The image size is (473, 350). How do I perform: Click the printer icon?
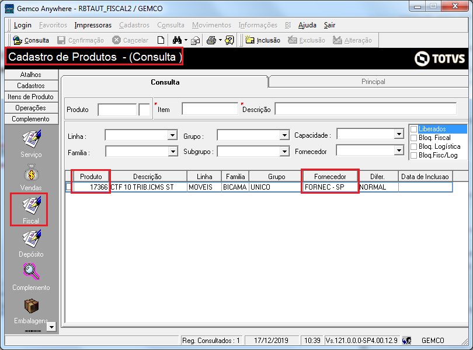(211, 40)
